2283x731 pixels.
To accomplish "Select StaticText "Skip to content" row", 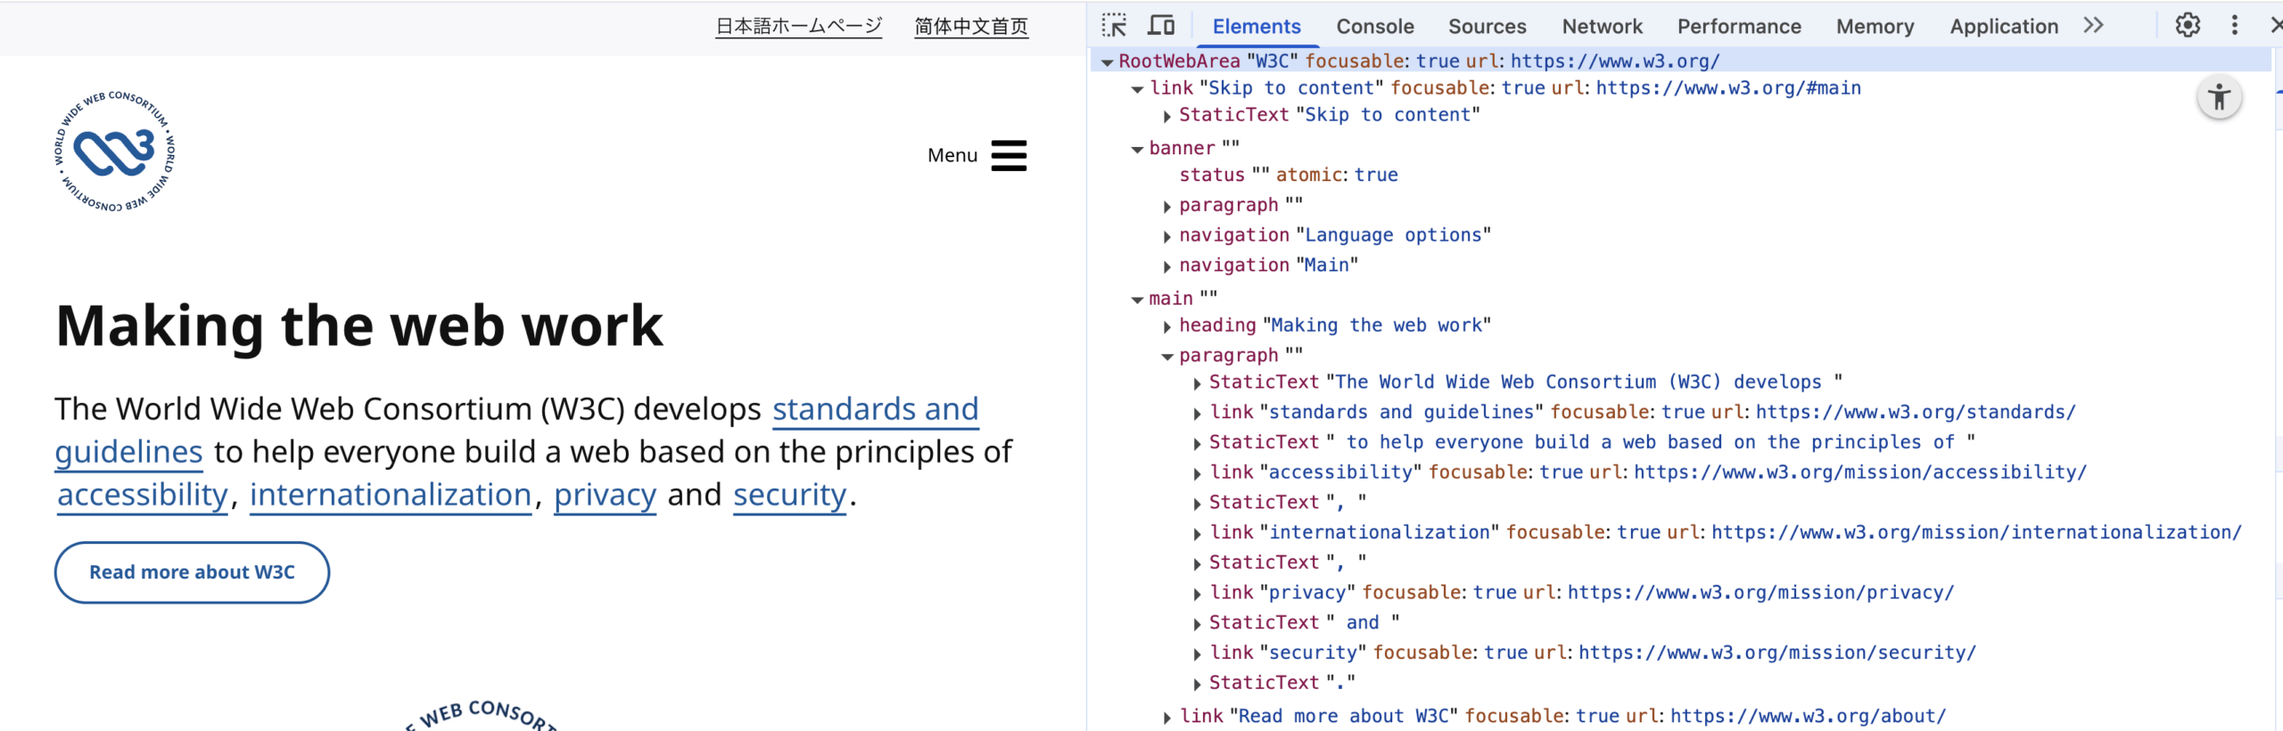I will pyautogui.click(x=1329, y=115).
